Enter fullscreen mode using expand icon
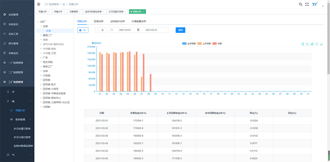 tap(307, 4)
